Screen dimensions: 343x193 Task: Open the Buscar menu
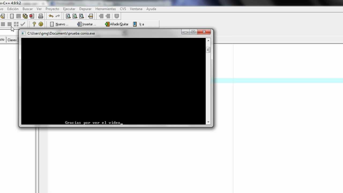coord(28,9)
